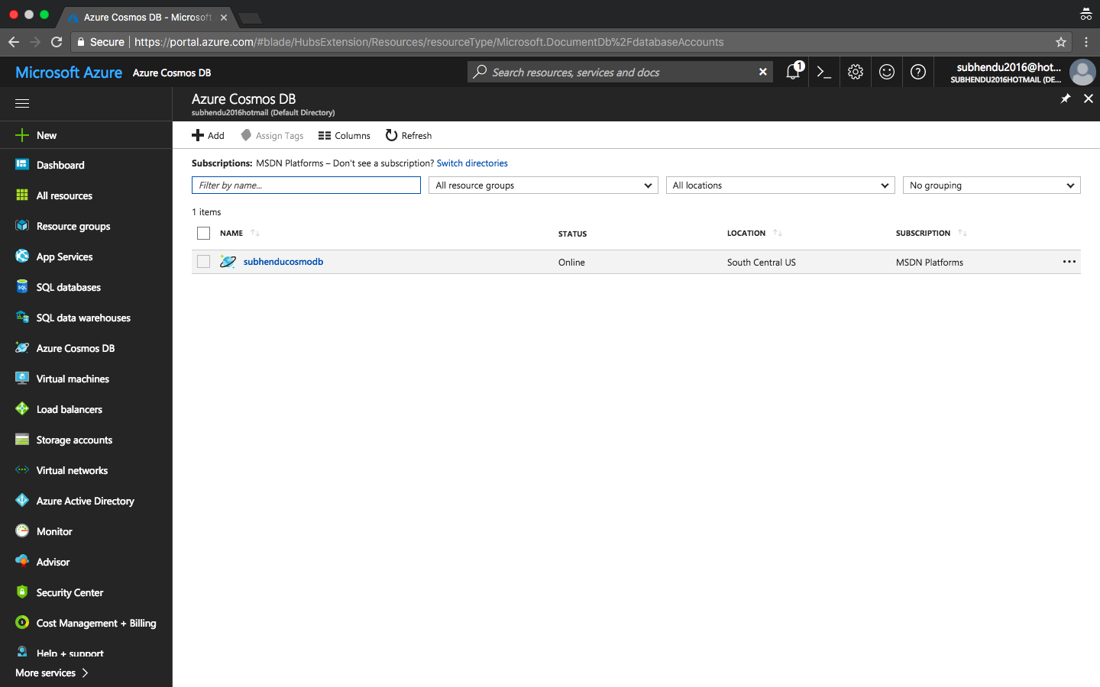Viewport: 1100px width, 687px height.
Task: Click the App Services globe icon
Action: (22, 256)
